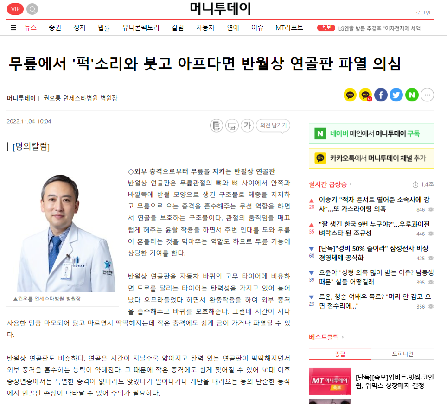
Task: Share article on Twitter
Action: [x=396, y=95]
